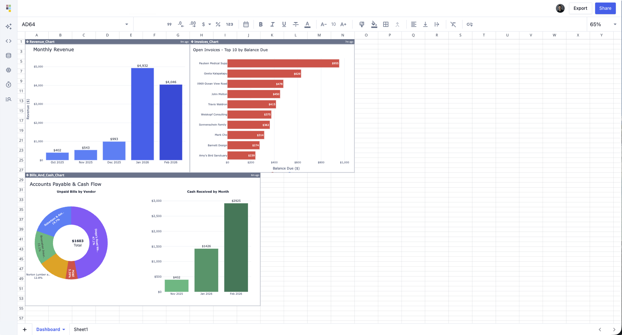The image size is (622, 335).
Task: Open the database connections icon
Action: [8, 56]
